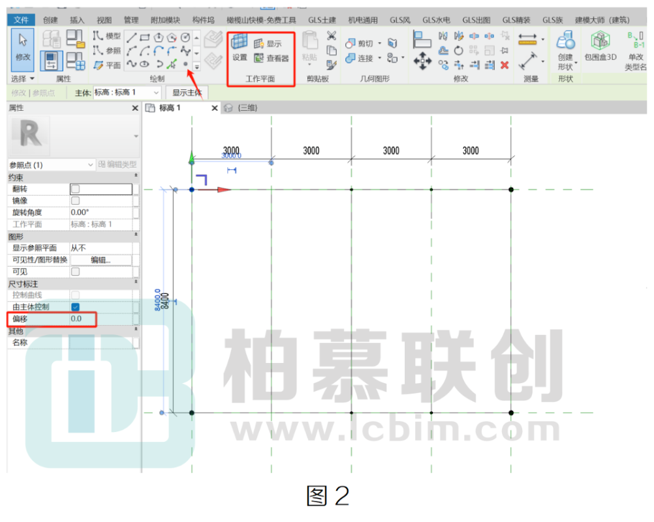Image resolution: width=654 pixels, height=522 pixels.
Task: Click the cut to clipboard scissors icon
Action: click(332, 36)
